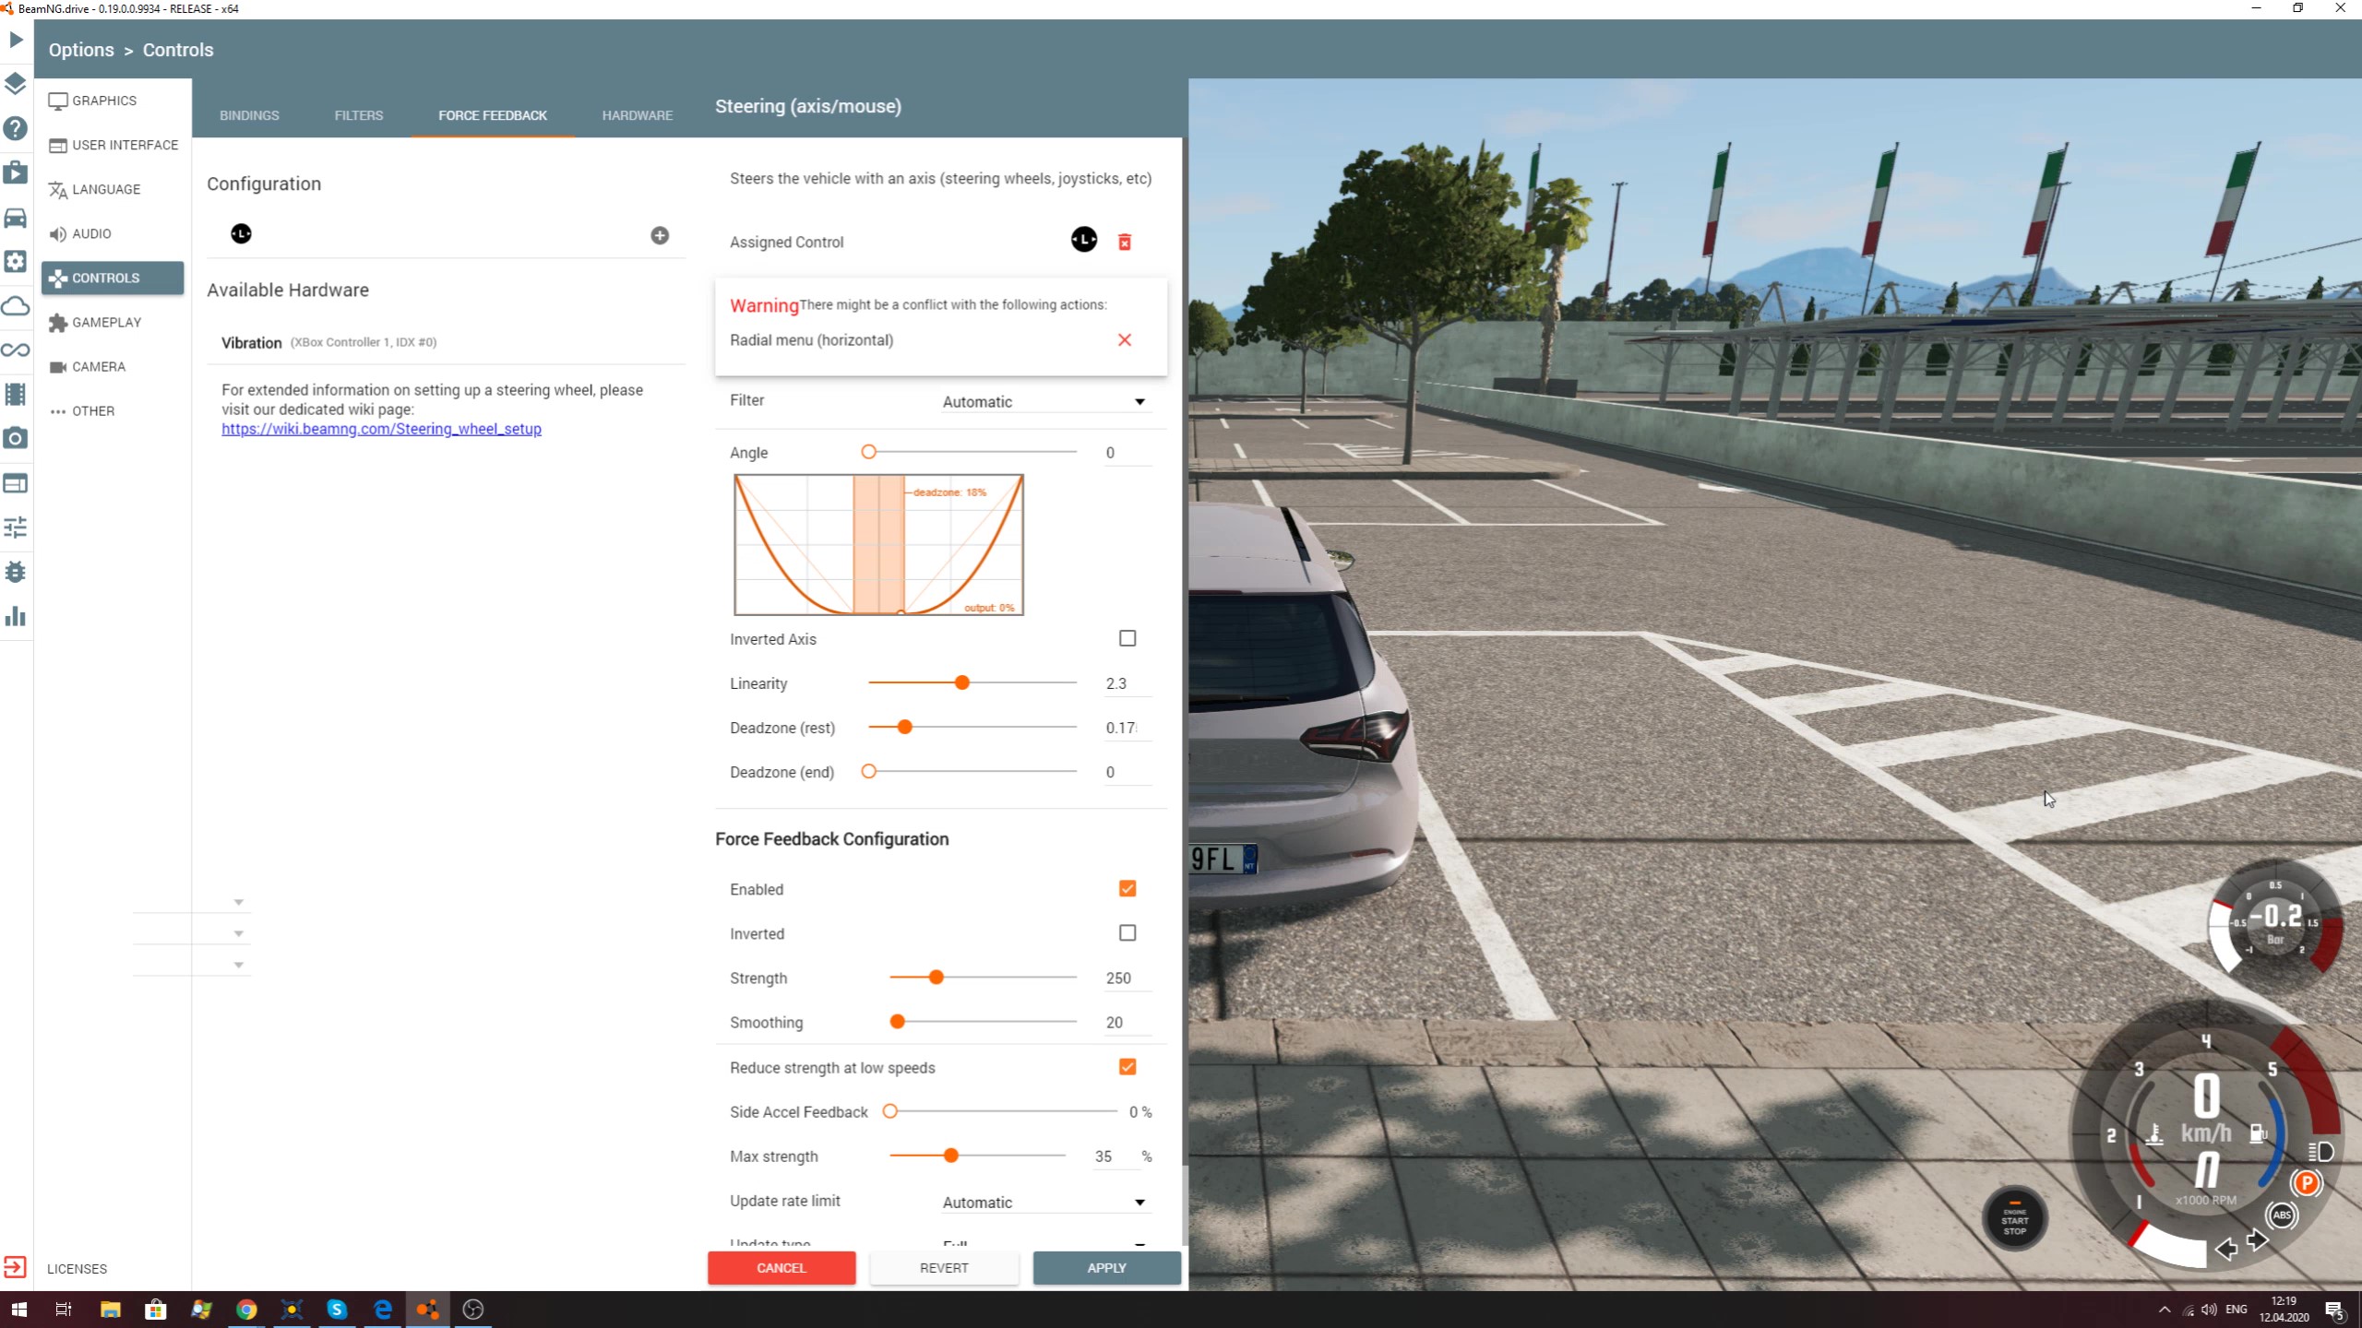Open the layers icon in left sidebar
The height and width of the screenshot is (1328, 2362).
click(16, 84)
